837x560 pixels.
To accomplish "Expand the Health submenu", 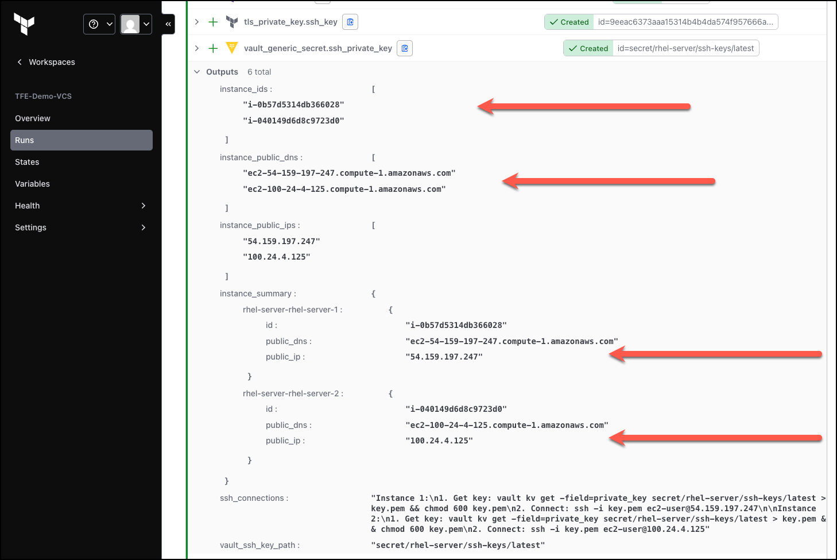I will coord(82,206).
